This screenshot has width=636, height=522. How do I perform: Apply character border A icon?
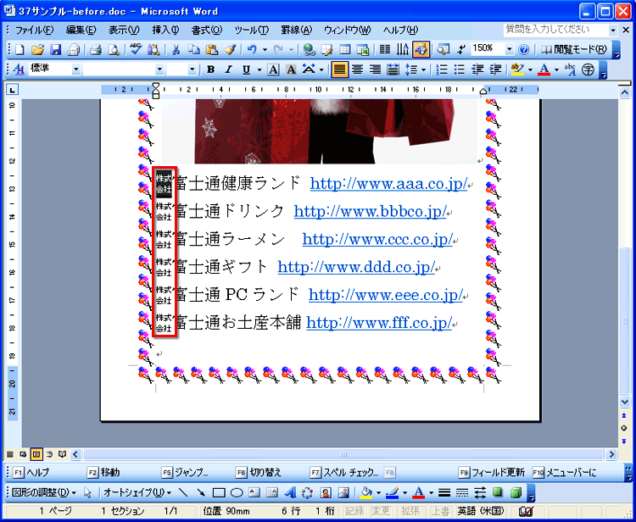coord(273,69)
